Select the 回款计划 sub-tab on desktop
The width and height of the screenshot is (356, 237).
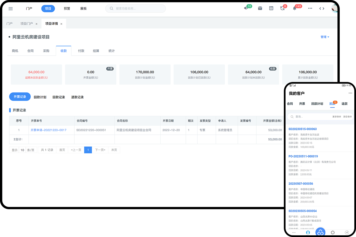[40, 97]
